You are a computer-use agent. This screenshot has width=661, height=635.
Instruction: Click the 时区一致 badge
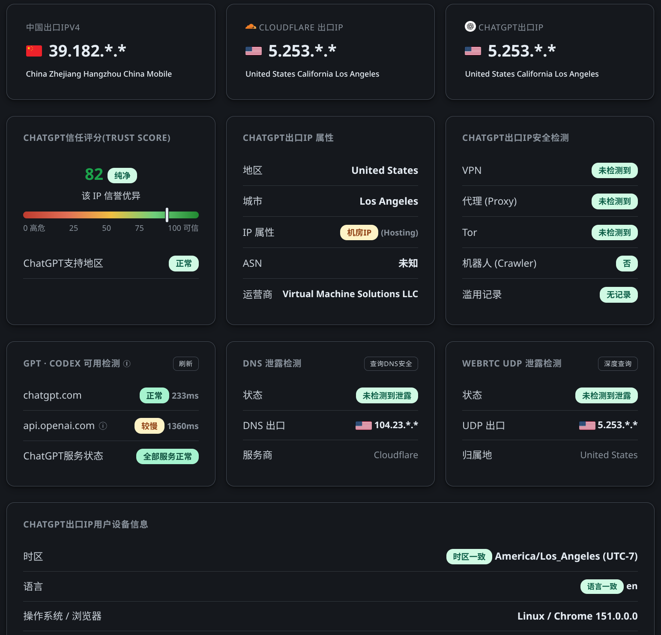[x=469, y=557]
